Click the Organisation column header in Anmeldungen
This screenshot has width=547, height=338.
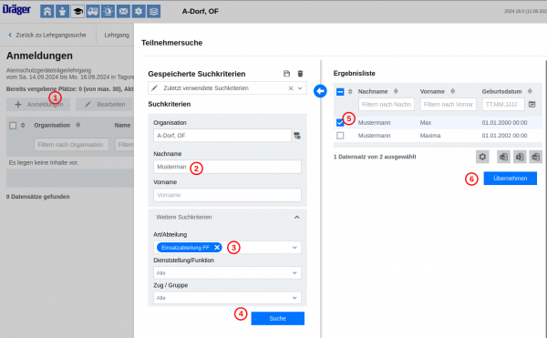click(52, 125)
